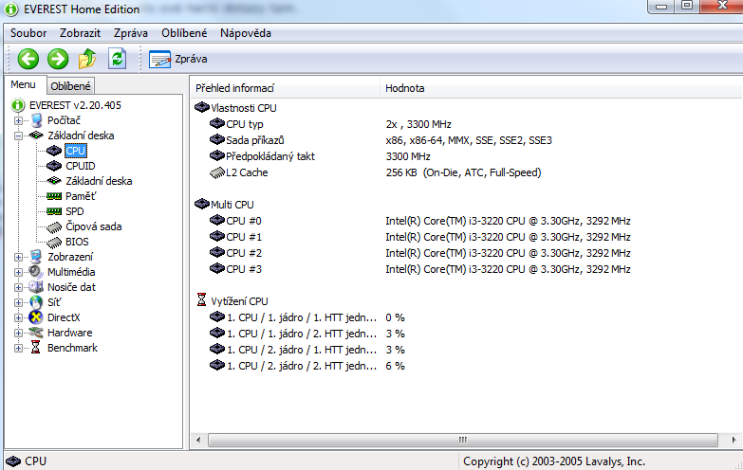
Task: Expand the Multimédia tree node
Action: coord(18,272)
